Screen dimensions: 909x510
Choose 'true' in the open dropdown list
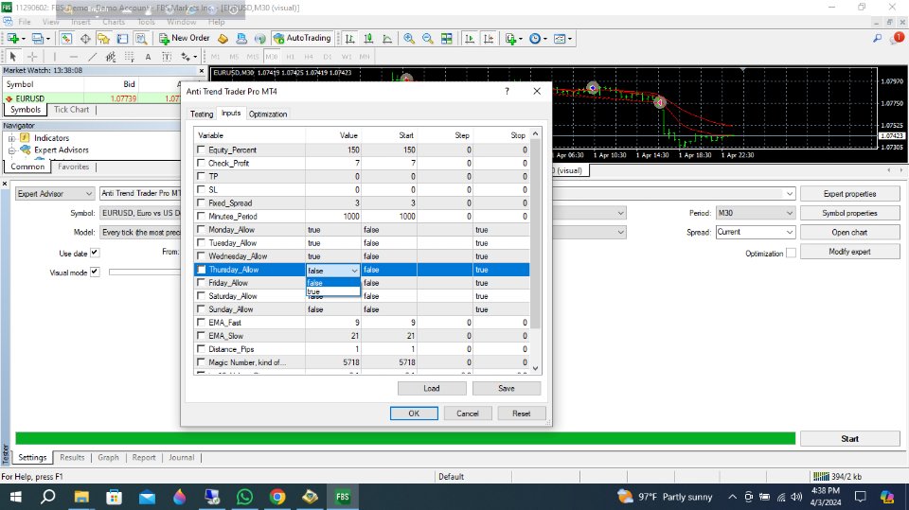(332, 291)
